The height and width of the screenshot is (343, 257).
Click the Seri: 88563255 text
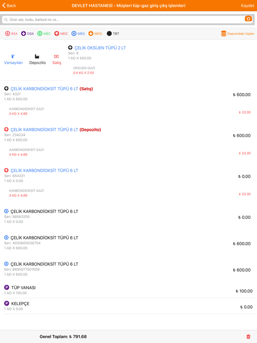(x=17, y=217)
